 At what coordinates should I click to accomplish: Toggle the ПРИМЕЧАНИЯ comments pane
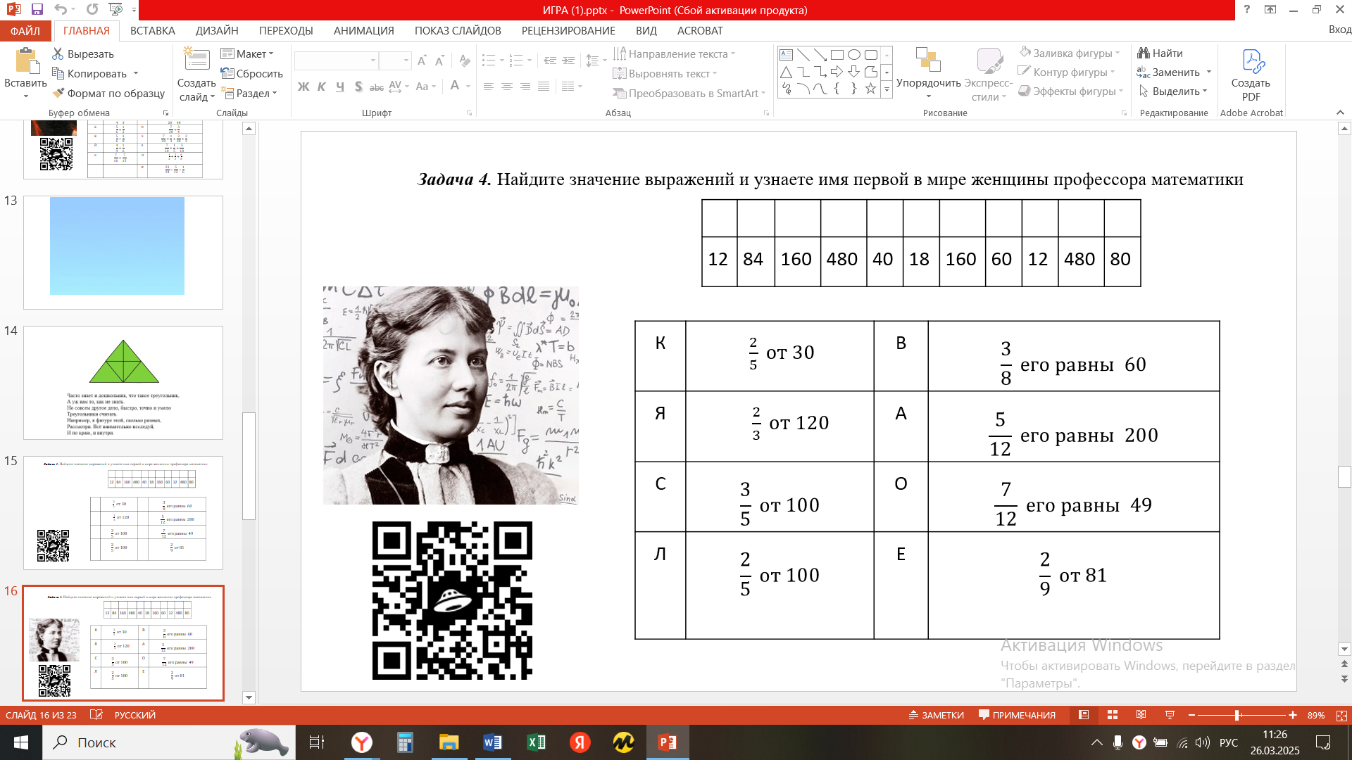[x=1017, y=715]
